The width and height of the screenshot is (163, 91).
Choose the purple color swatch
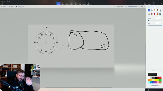(x=156, y=82)
